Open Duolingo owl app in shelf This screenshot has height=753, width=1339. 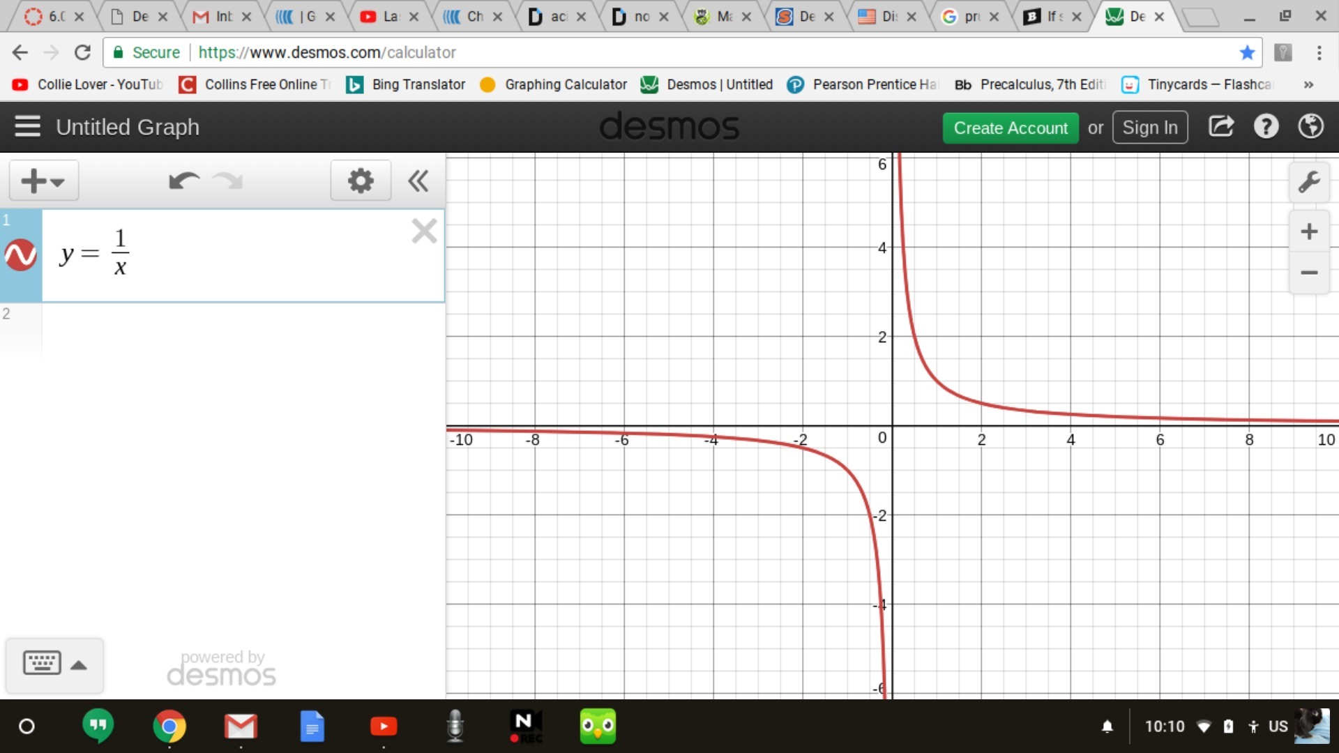tap(598, 727)
